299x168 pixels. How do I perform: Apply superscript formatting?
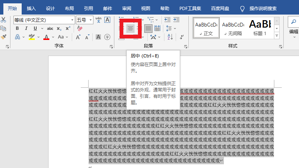click(x=68, y=28)
